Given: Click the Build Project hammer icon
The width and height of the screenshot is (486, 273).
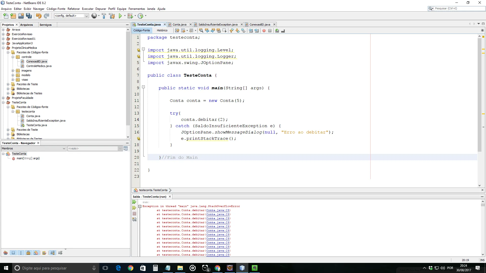Looking at the screenshot, I should [x=104, y=16].
